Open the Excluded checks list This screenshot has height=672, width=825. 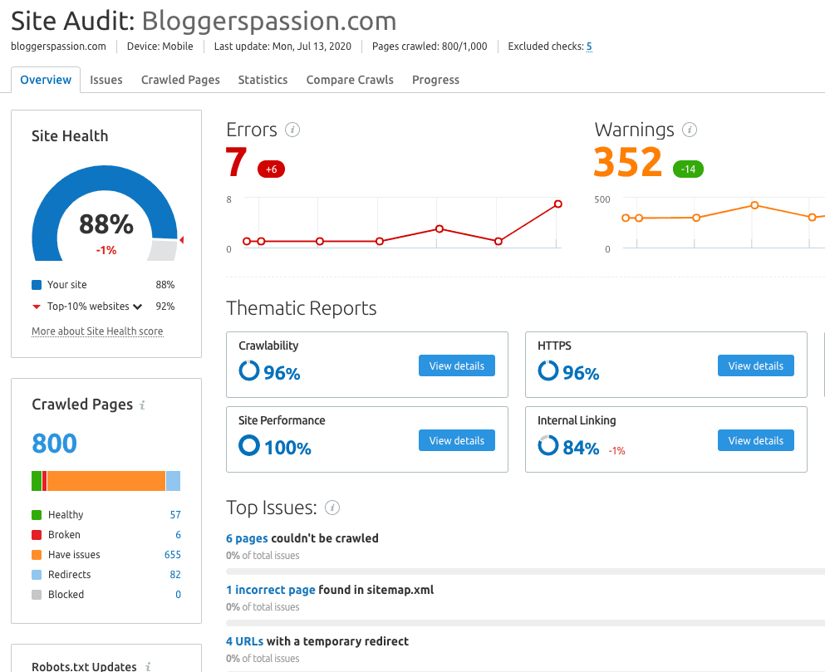pos(589,47)
